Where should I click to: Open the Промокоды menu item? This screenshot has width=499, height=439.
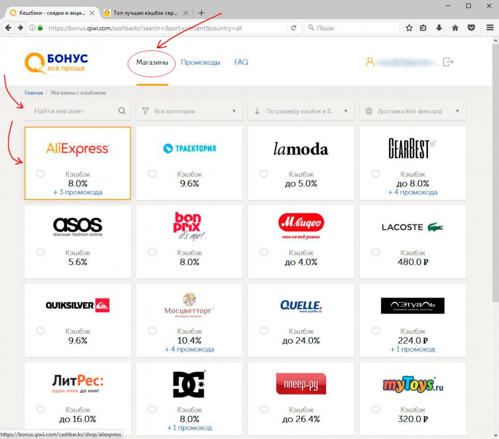200,62
